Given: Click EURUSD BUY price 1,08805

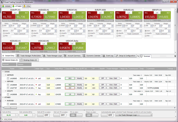Looking at the screenshot, I should [x=136, y=15].
